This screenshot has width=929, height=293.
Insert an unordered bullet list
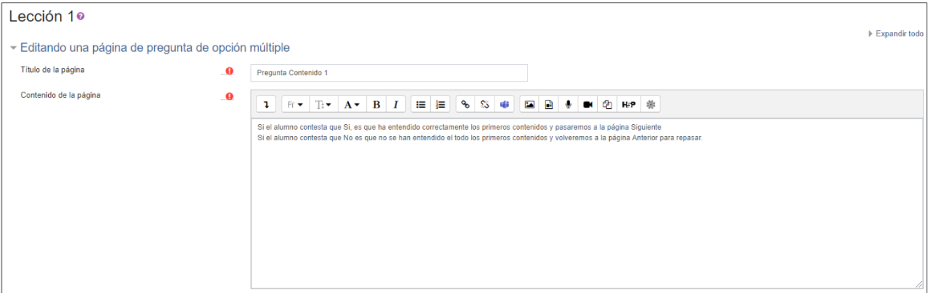tap(420, 105)
